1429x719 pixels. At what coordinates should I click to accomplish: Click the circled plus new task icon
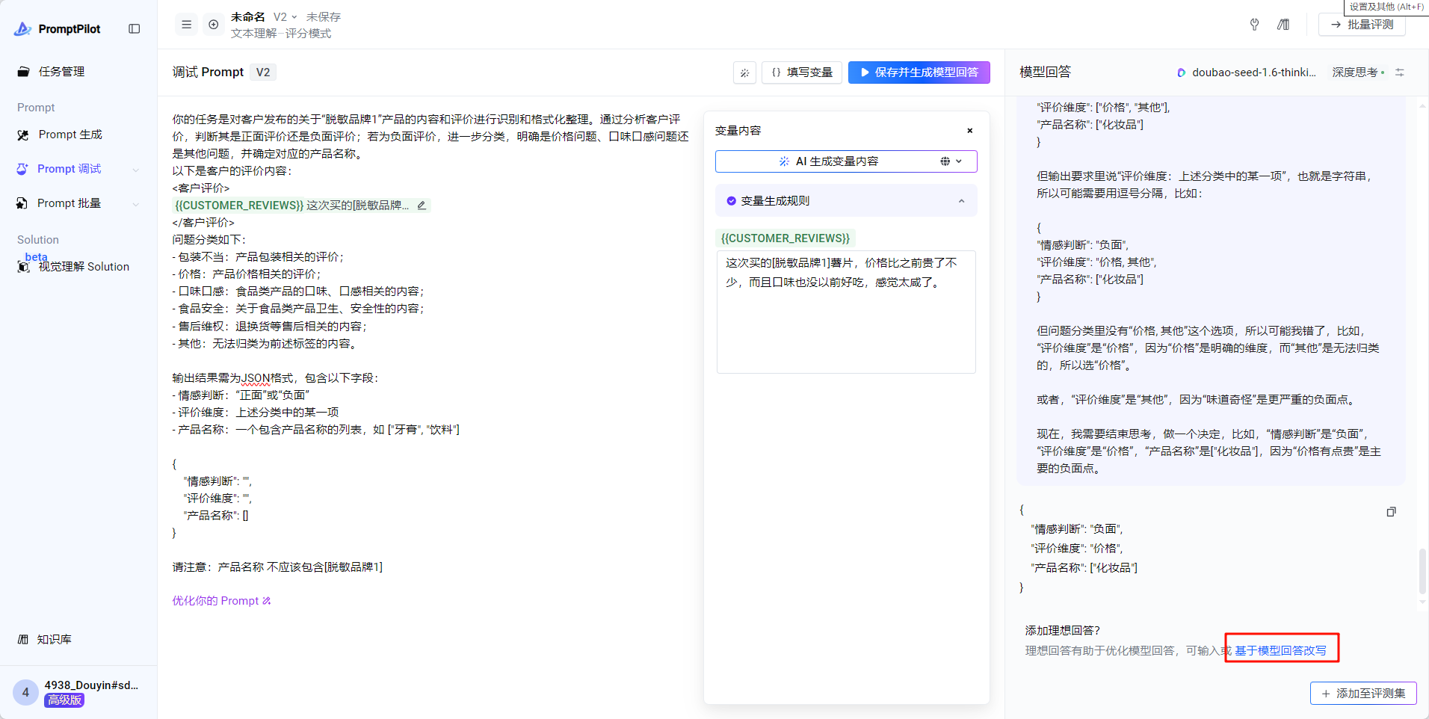214,25
